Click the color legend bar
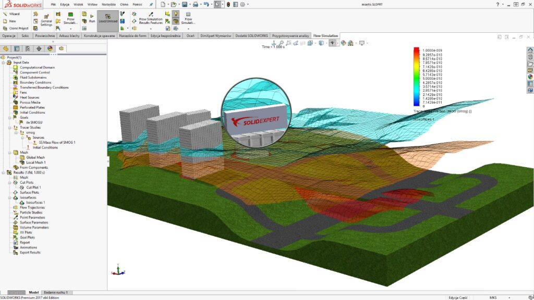 coord(416,77)
